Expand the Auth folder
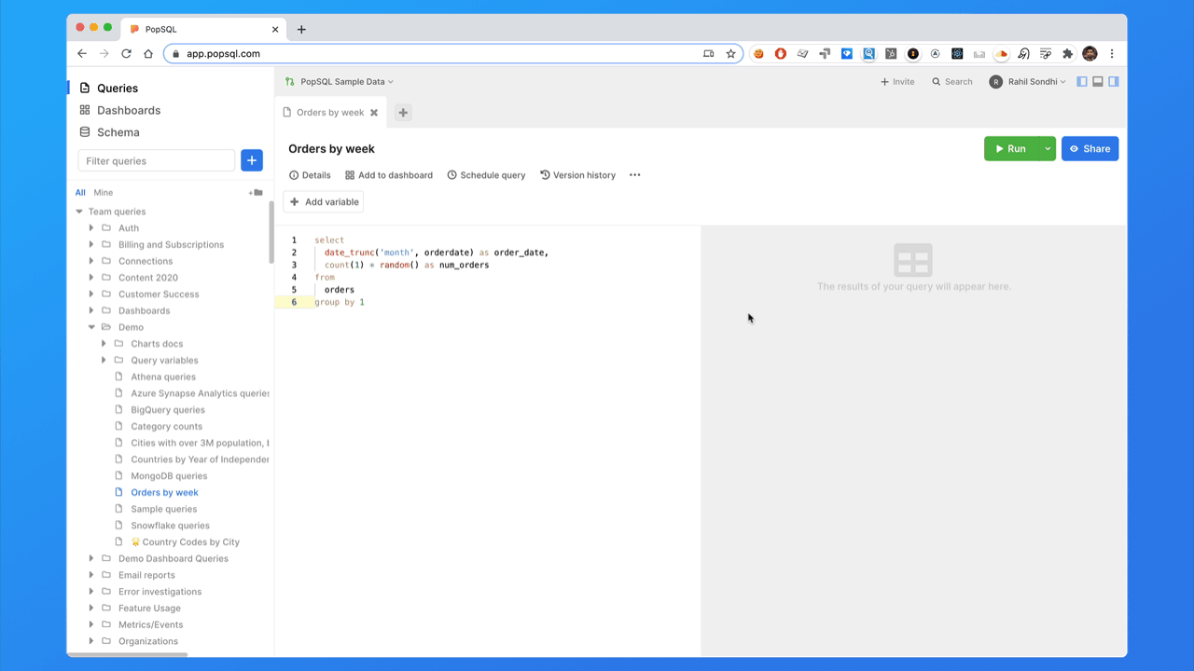1194x671 pixels. 91,228
